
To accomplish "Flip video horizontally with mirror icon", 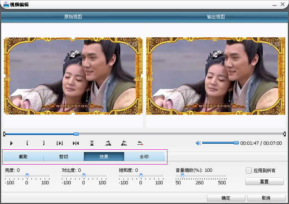I will click(x=76, y=143).
